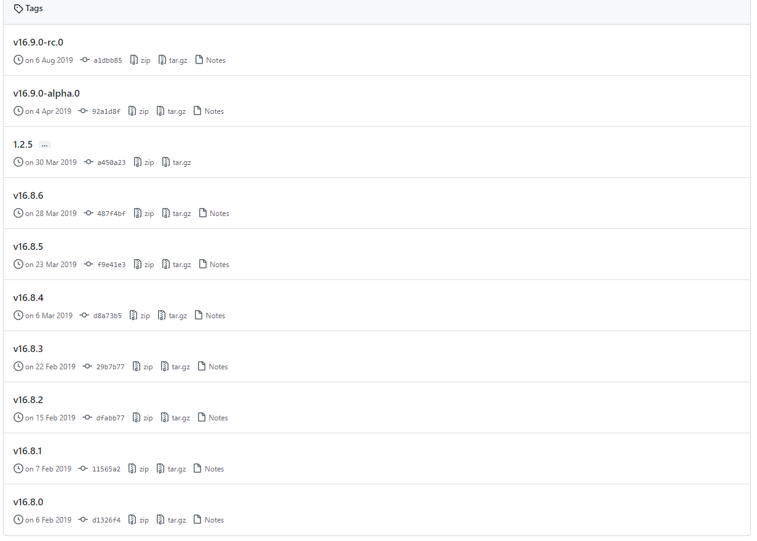Viewport: 757px width, 541px height.
Task: Click clock icon next to 23 Mar 2019
Action: [18, 264]
